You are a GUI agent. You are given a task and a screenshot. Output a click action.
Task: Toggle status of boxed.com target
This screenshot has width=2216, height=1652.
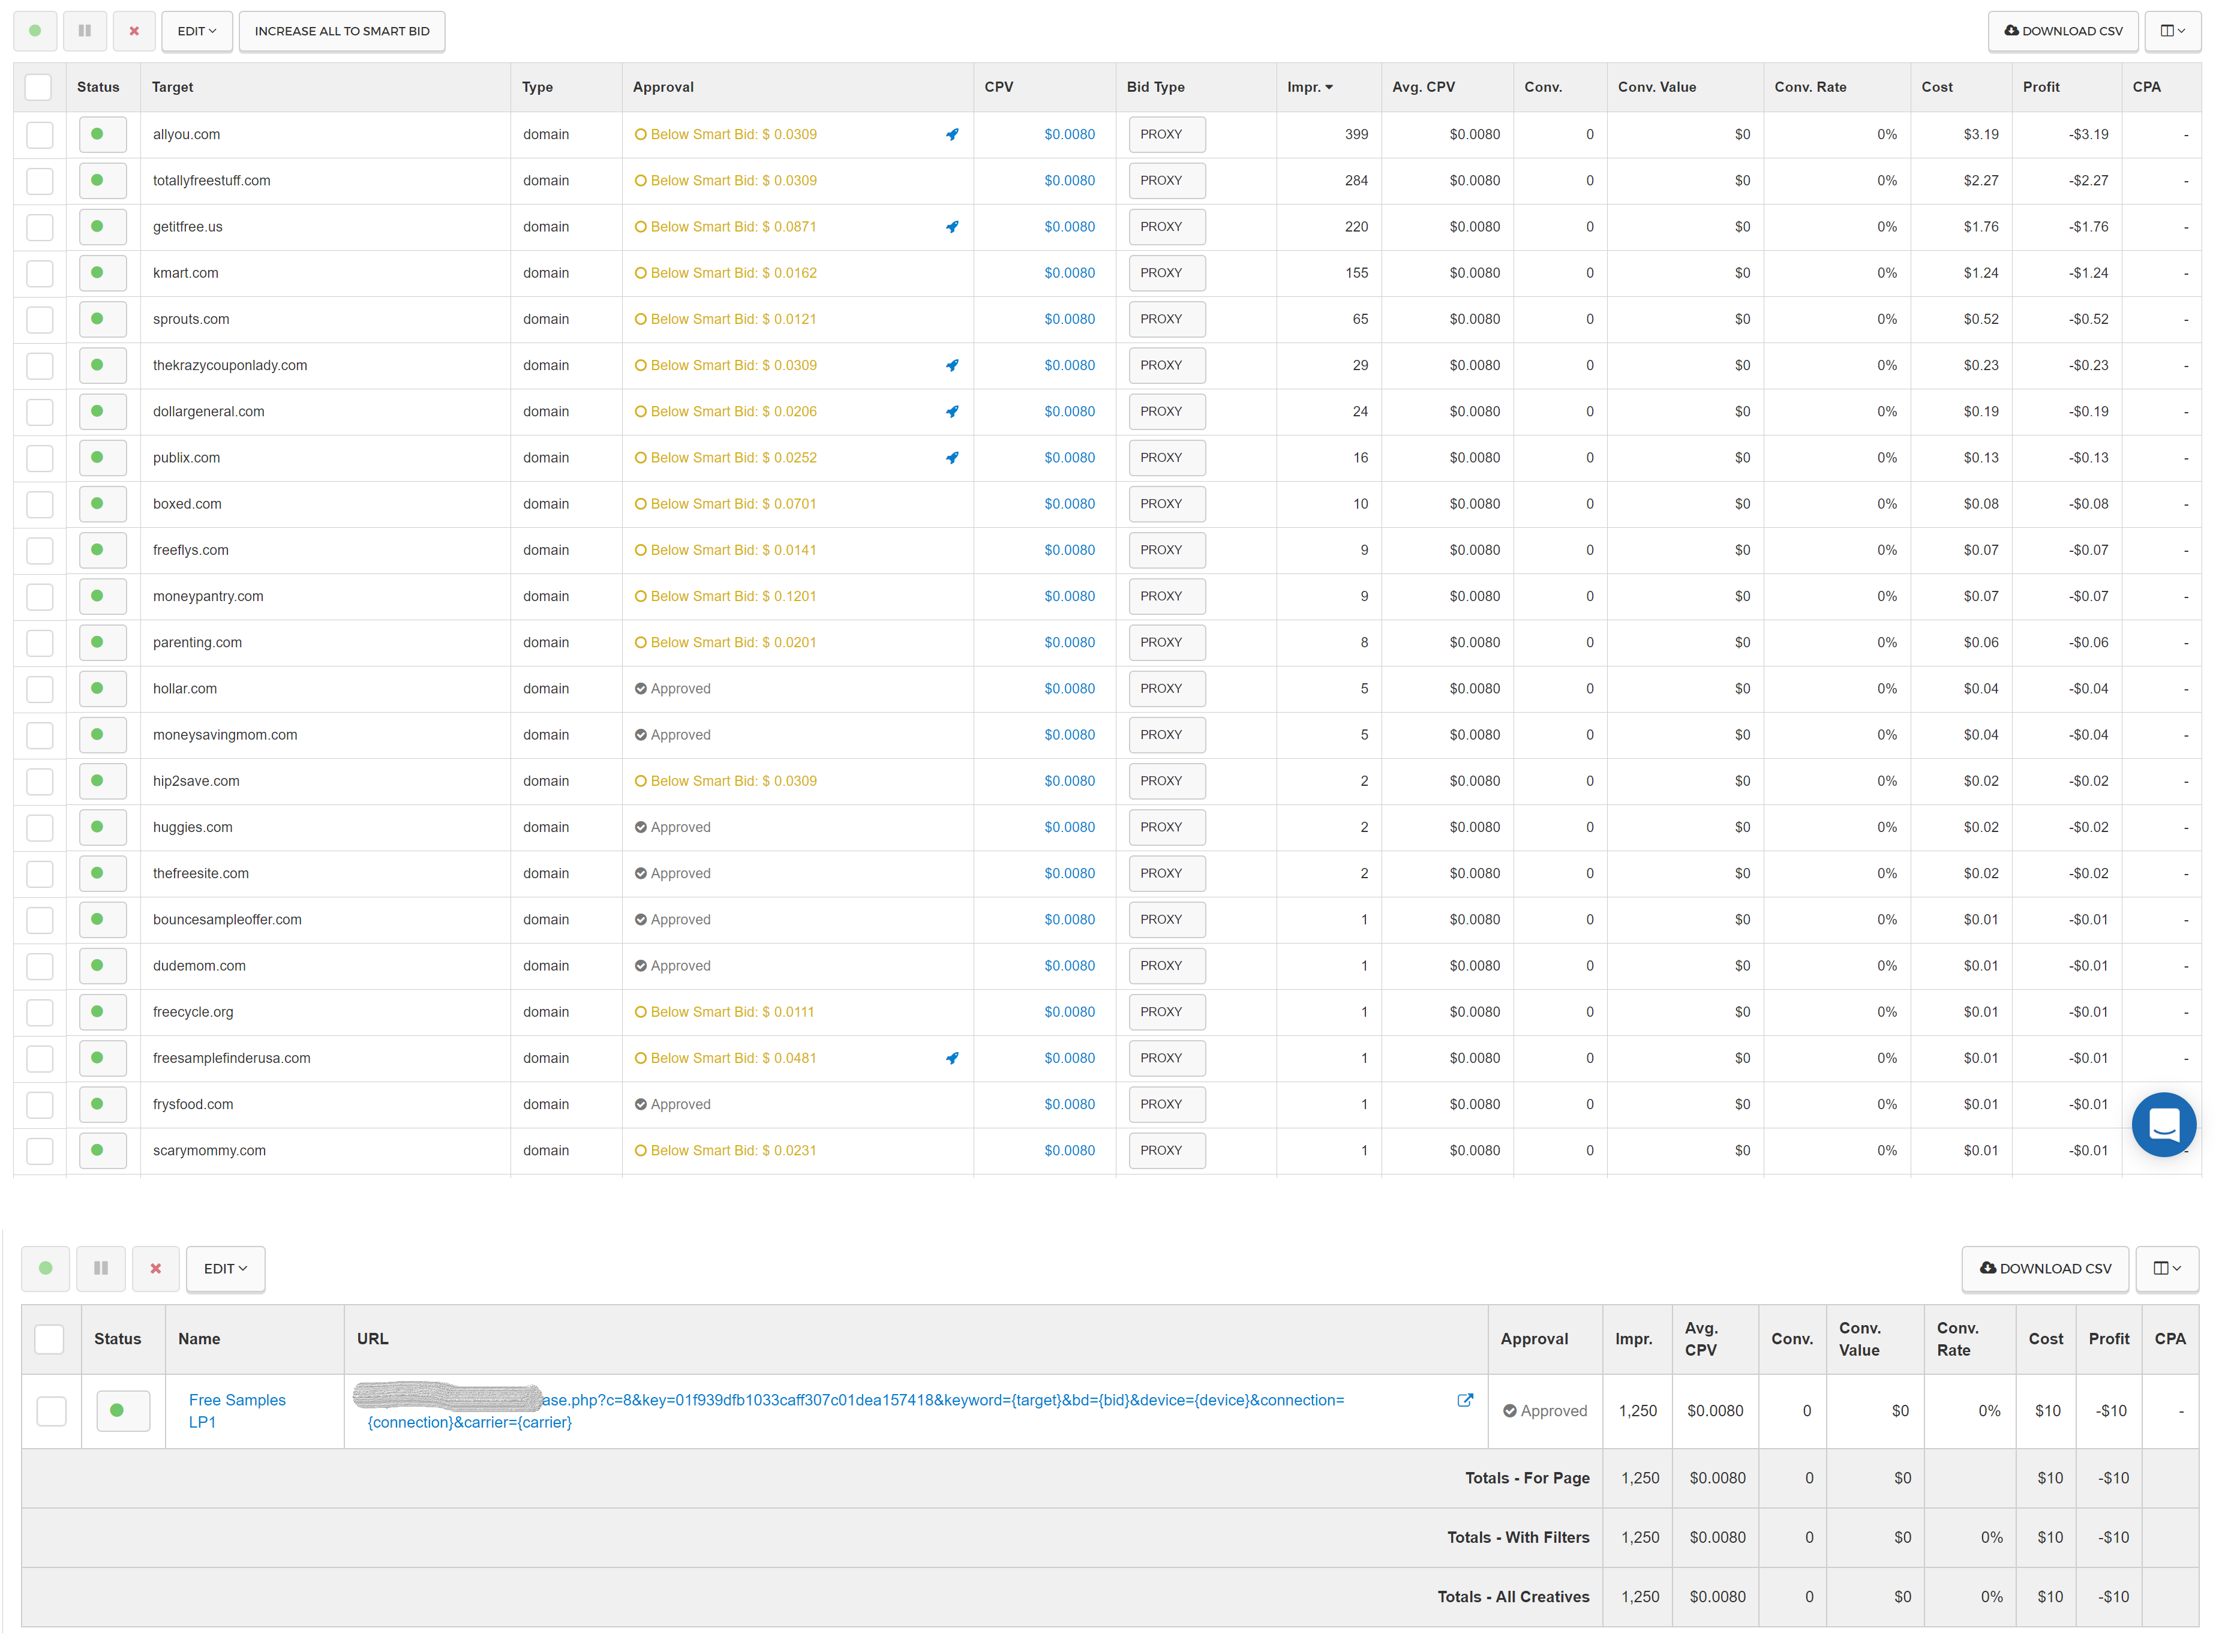pyautogui.click(x=102, y=504)
